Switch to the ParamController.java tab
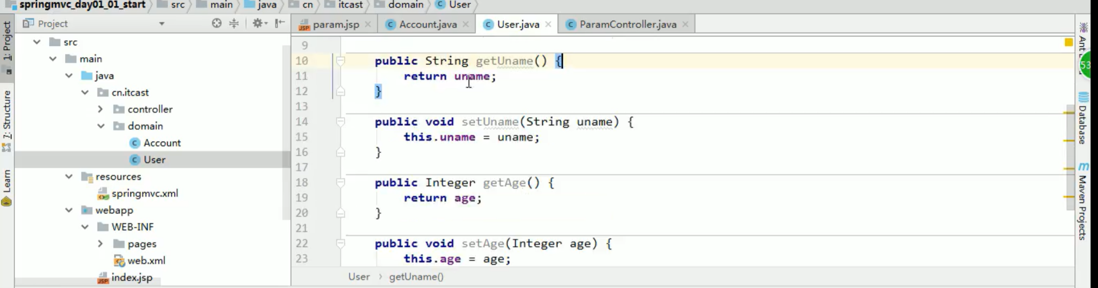Screen dimensions: 1098x288 click(627, 24)
